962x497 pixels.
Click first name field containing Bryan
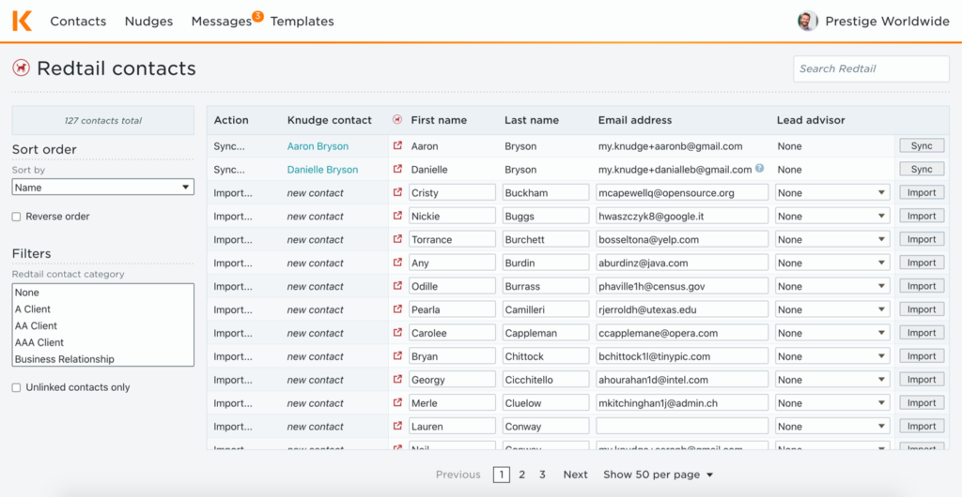[452, 356]
